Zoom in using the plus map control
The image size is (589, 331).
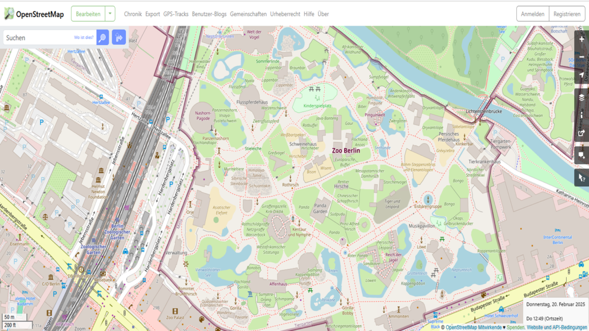click(582, 39)
